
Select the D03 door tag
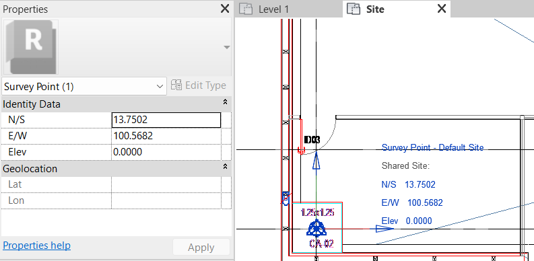(x=312, y=140)
